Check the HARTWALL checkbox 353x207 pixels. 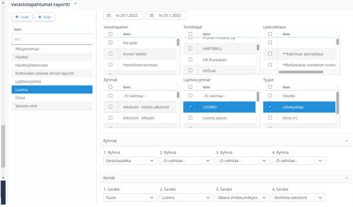coord(190,48)
